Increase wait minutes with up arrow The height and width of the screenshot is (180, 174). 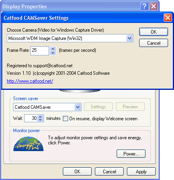click(x=40, y=117)
